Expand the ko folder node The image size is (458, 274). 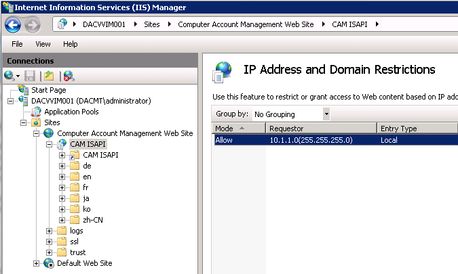62,209
